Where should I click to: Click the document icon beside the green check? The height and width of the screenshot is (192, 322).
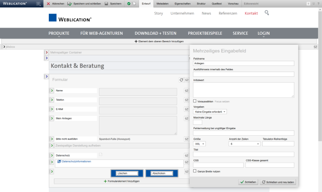coord(134,4)
